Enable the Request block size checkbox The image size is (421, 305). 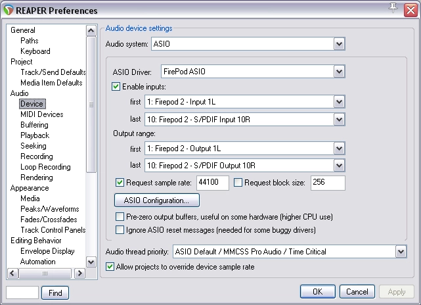(x=238, y=182)
